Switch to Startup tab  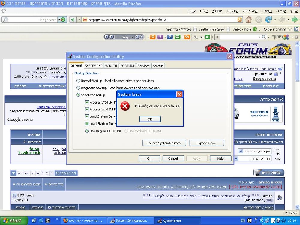point(158,66)
